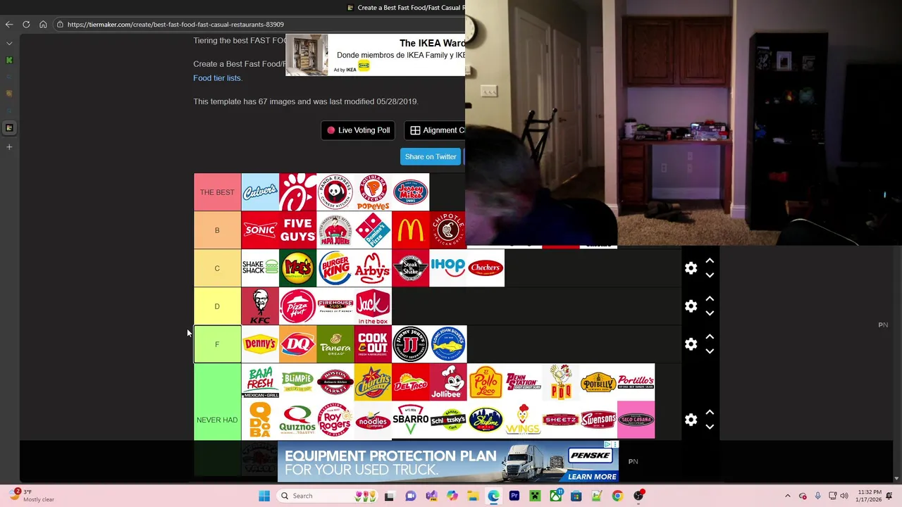
Task: Click LEARN MORE on Penske ad
Action: coord(592,477)
